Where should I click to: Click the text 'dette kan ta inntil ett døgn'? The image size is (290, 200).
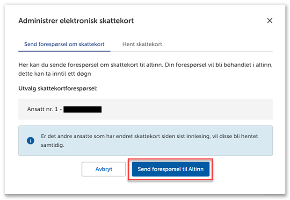coord(59,74)
